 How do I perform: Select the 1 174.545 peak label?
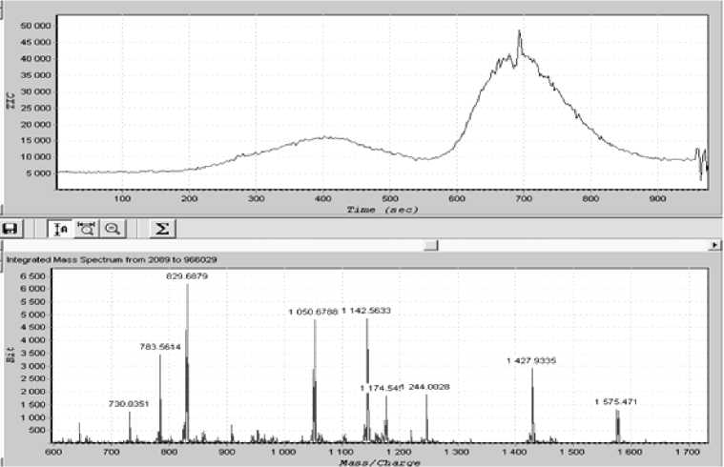tap(381, 389)
